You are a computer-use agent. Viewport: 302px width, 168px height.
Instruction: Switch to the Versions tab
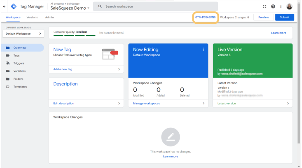pos(32,17)
